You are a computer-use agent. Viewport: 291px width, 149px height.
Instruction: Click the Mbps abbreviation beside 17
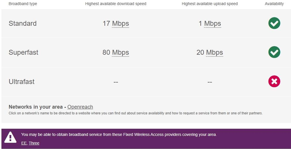point(120,24)
